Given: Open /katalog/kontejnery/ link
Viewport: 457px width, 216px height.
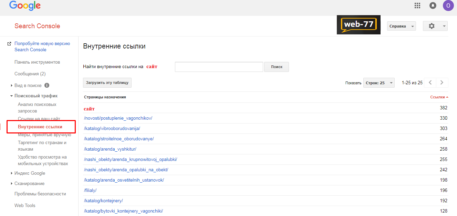Looking at the screenshot, I should click(103, 201).
